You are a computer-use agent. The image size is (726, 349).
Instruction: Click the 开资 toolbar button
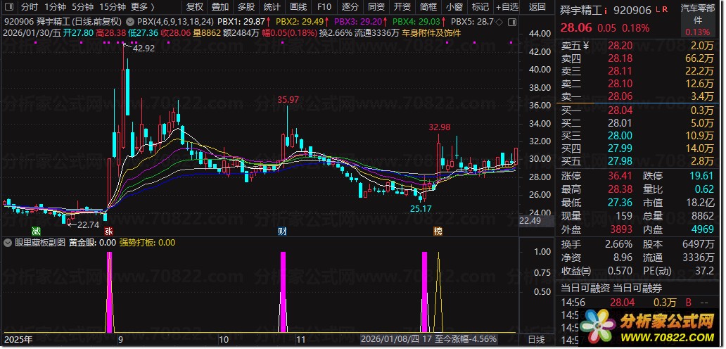[402, 7]
